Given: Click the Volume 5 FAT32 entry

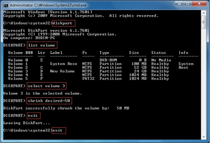Looking at the screenshot, I should (x=87, y=78).
